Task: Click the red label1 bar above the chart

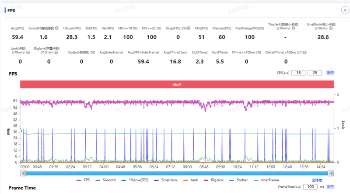Action: tap(177, 84)
